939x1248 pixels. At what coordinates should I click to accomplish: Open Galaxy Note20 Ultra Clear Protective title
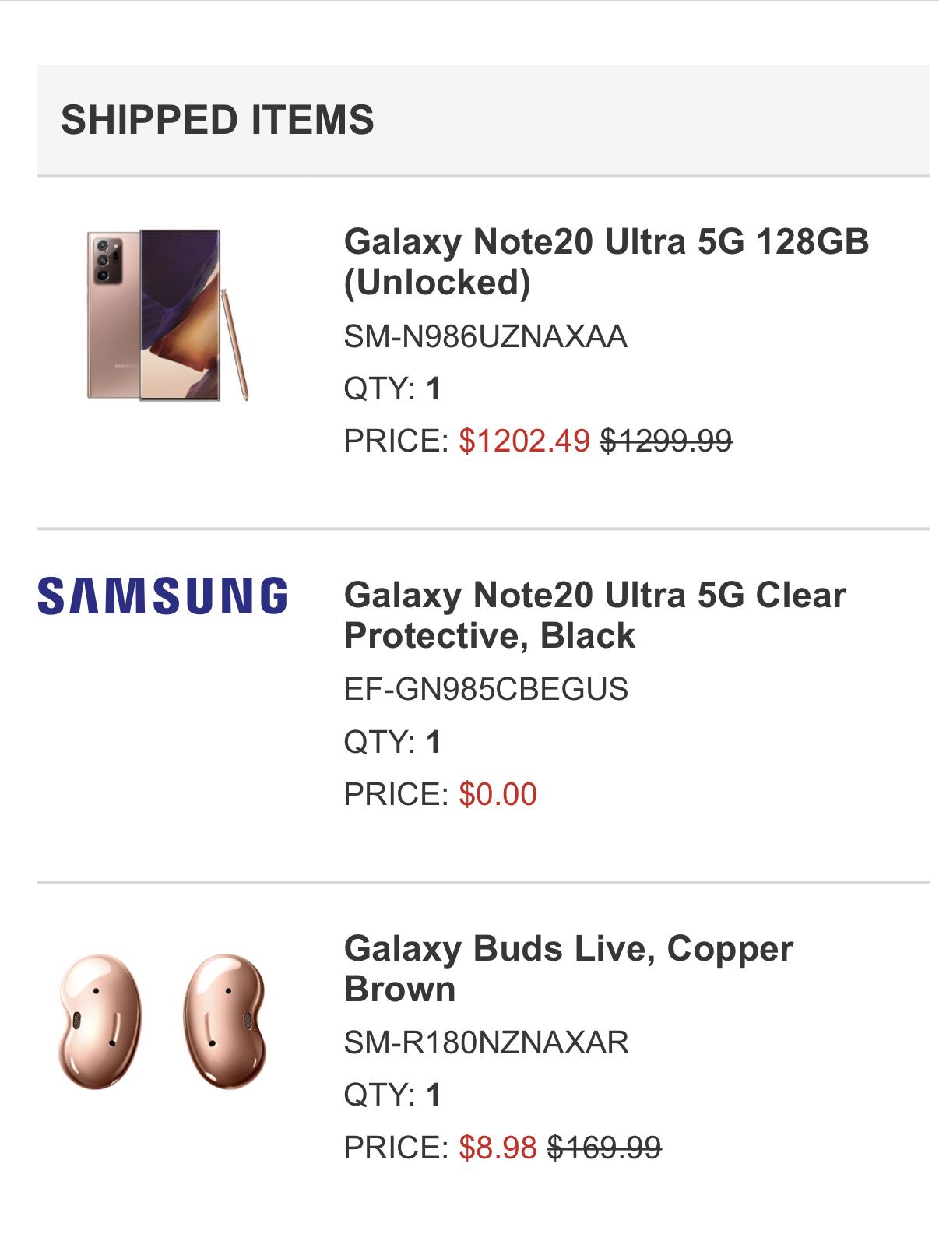[595, 615]
